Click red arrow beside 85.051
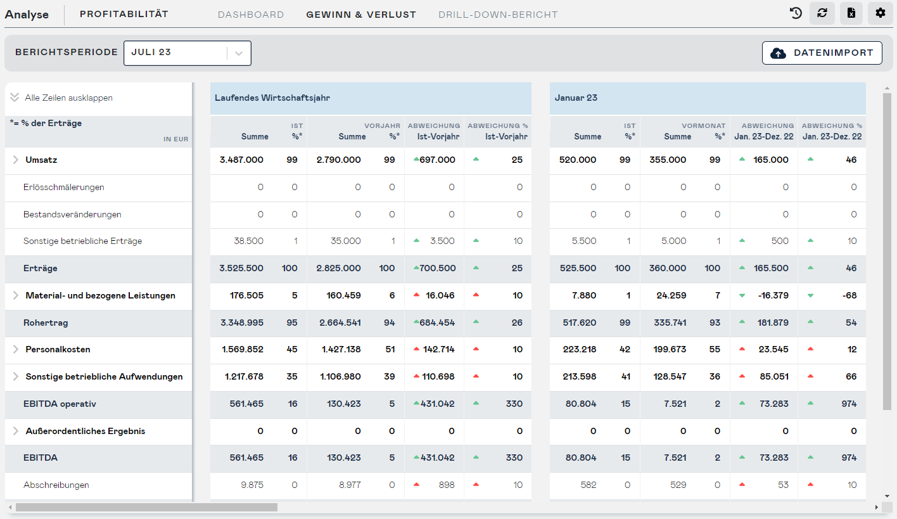 click(x=742, y=376)
